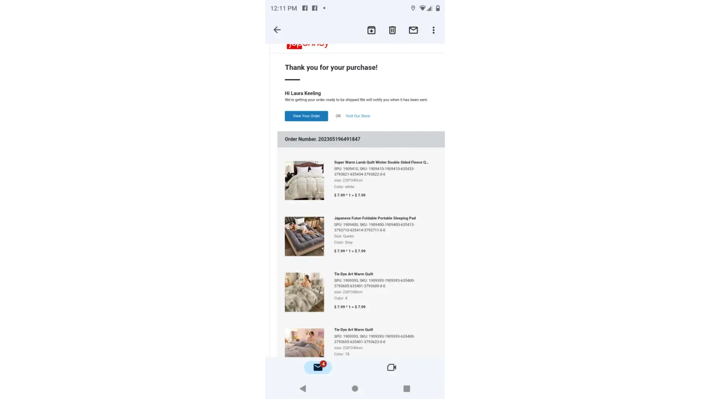Archive this email
The height and width of the screenshot is (399, 710).
tap(371, 30)
